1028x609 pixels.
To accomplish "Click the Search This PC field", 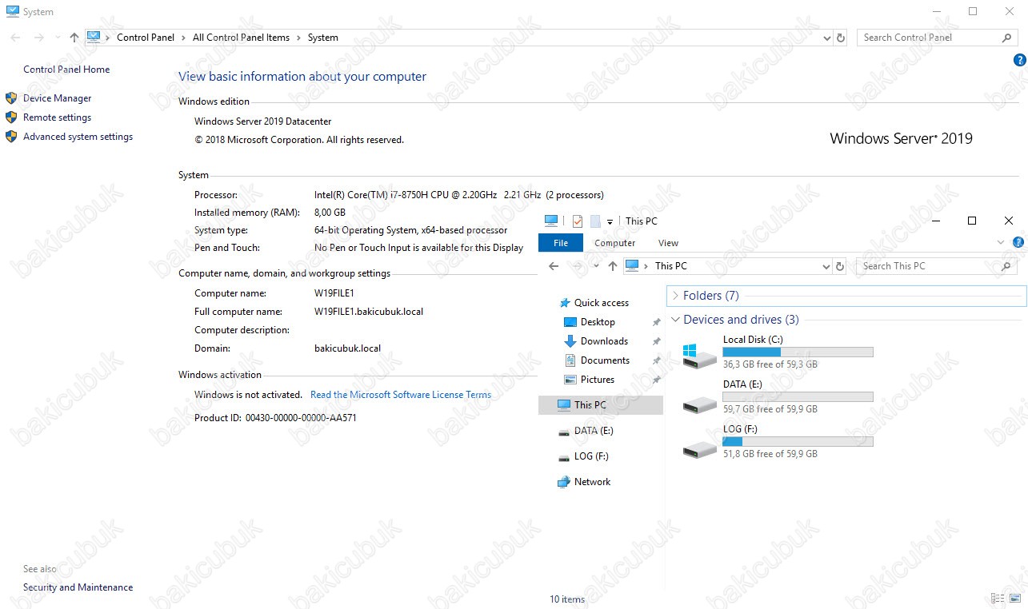I will (x=928, y=266).
